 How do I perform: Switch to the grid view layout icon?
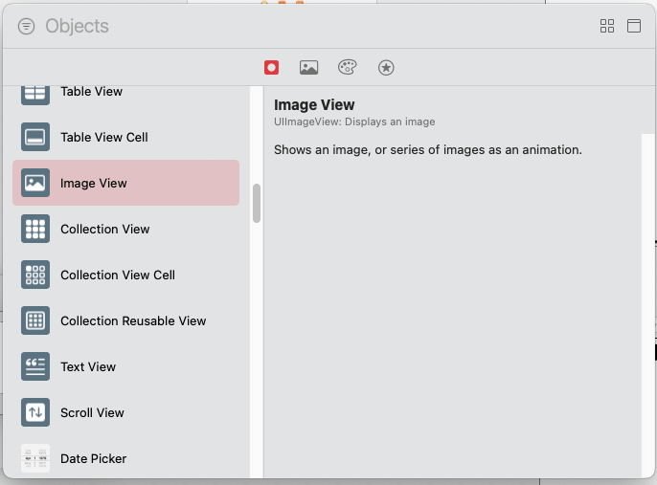[607, 26]
